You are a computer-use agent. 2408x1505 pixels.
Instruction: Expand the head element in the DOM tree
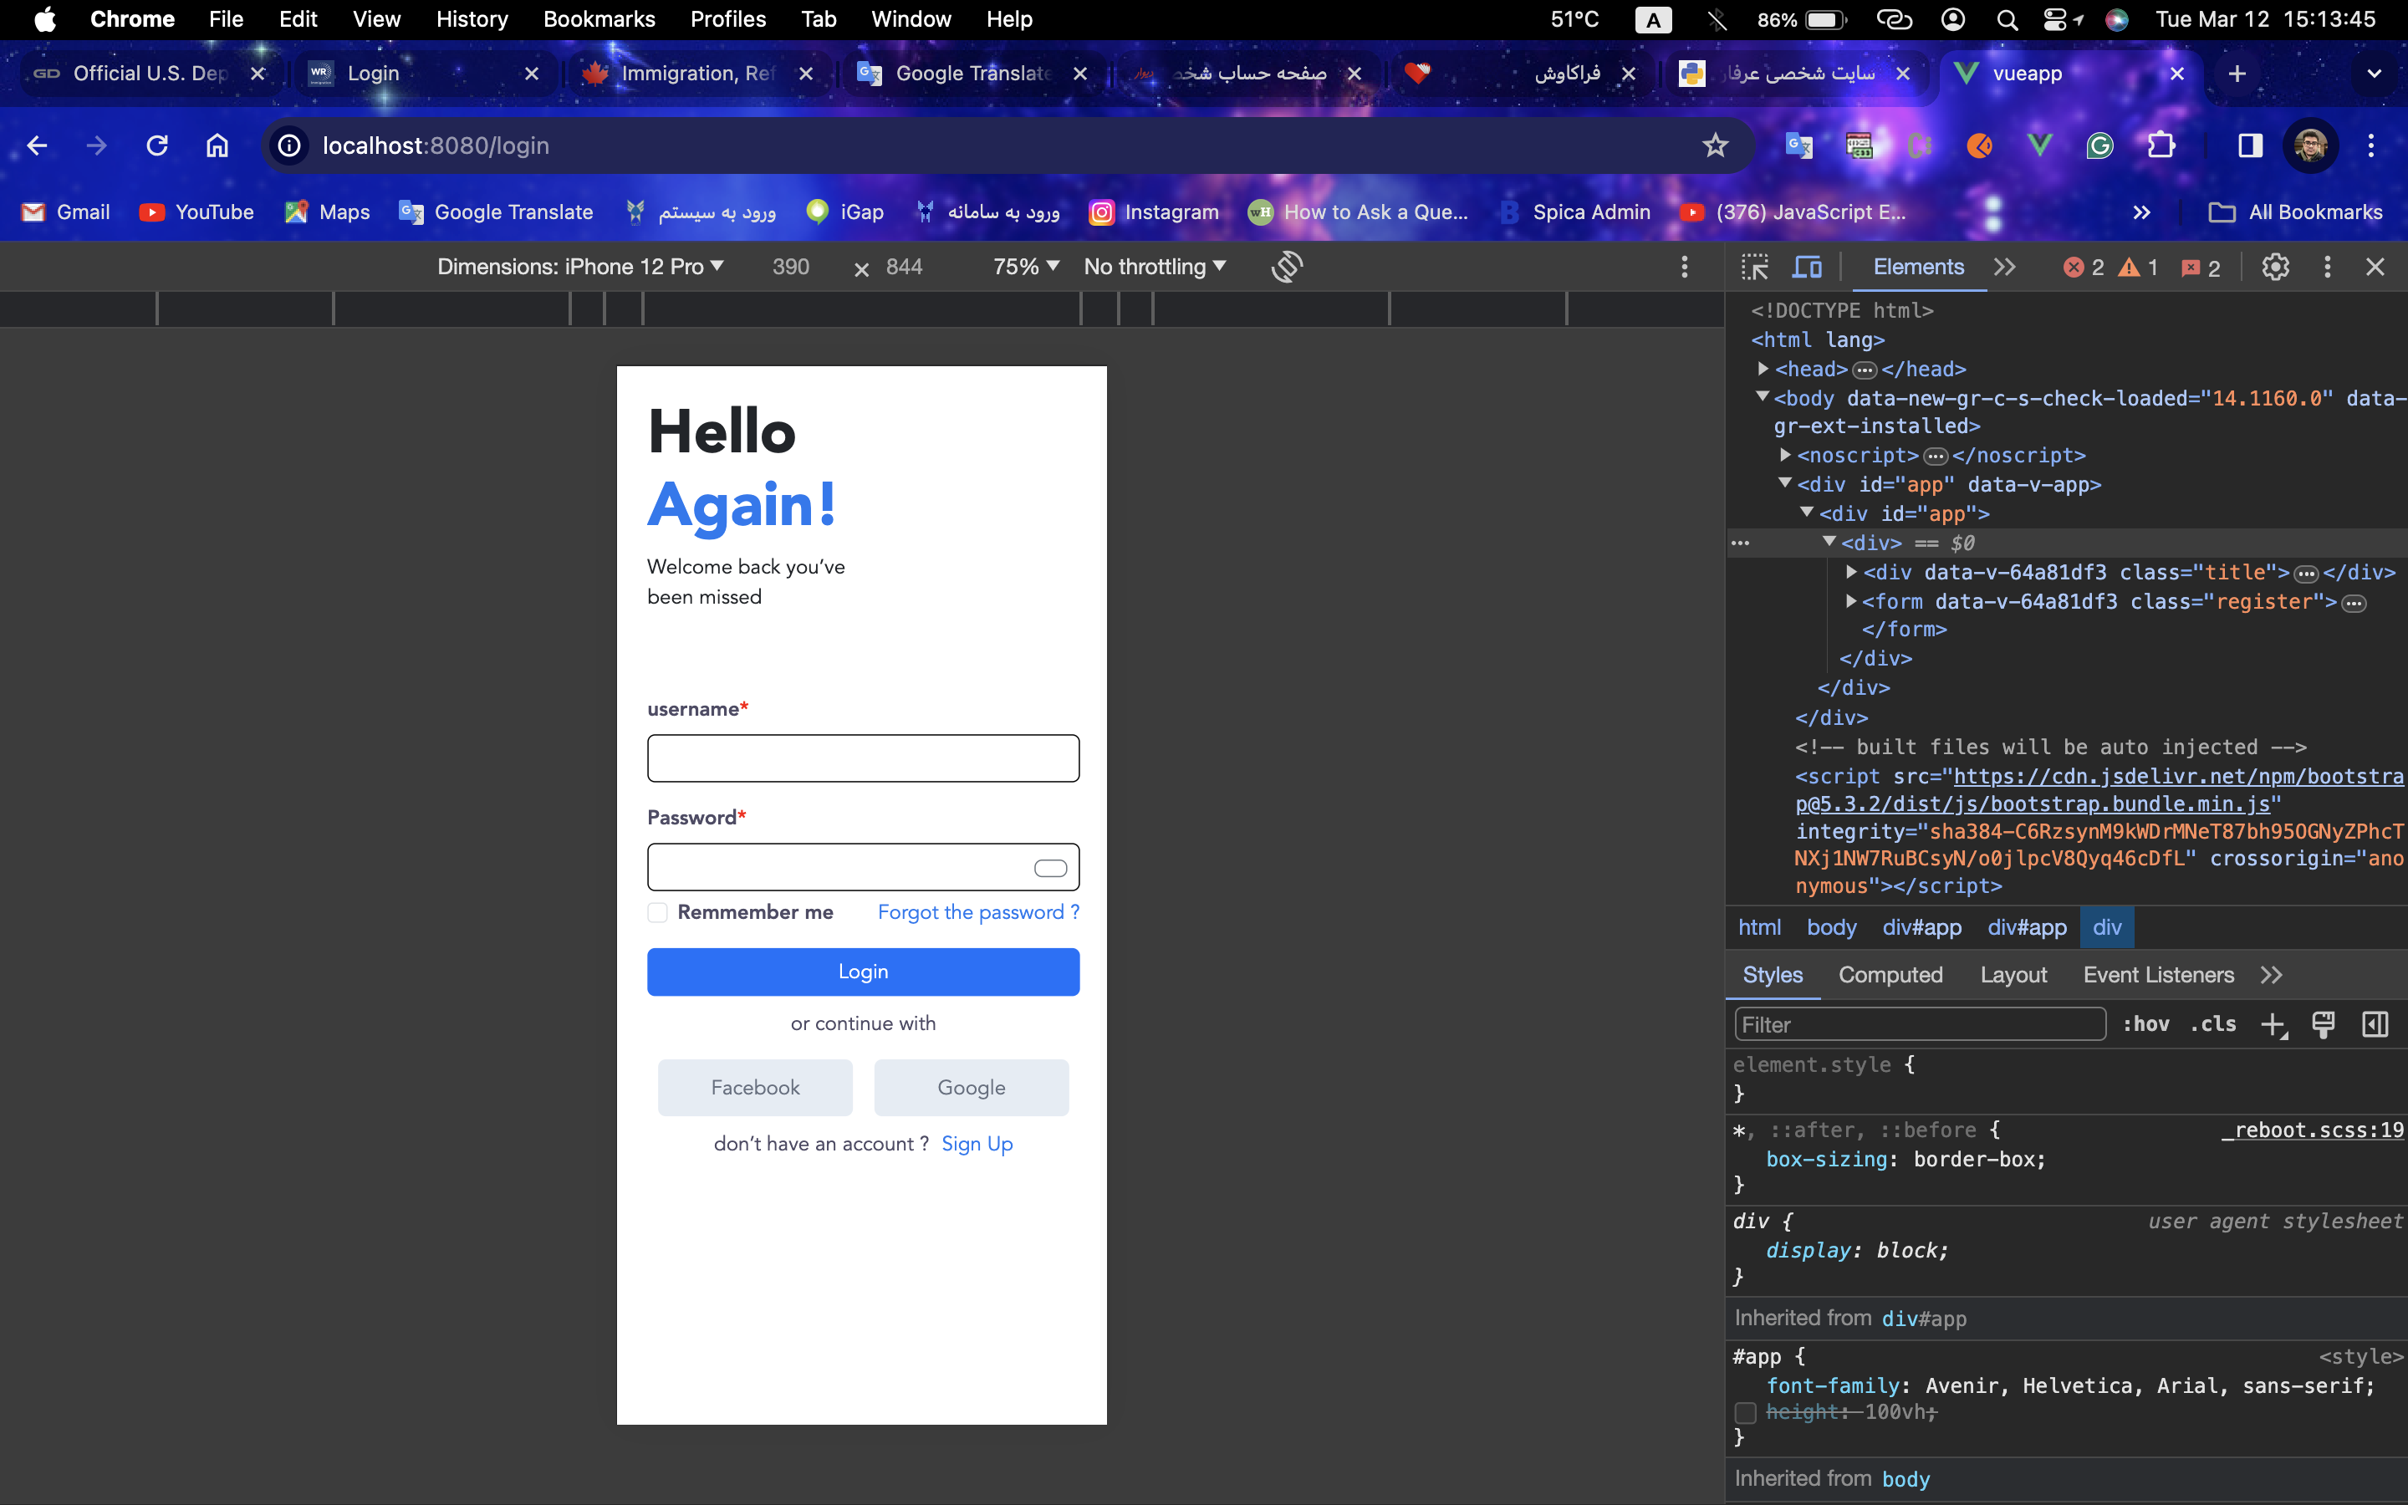click(1763, 370)
